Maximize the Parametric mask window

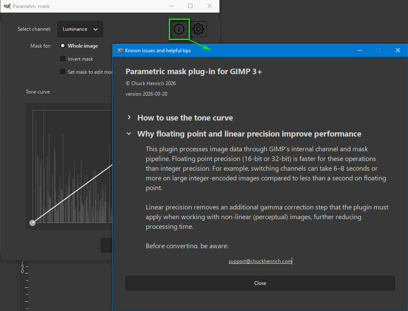(x=190, y=6)
